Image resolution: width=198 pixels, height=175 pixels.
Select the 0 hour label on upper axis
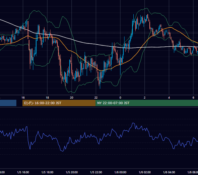point(120,98)
